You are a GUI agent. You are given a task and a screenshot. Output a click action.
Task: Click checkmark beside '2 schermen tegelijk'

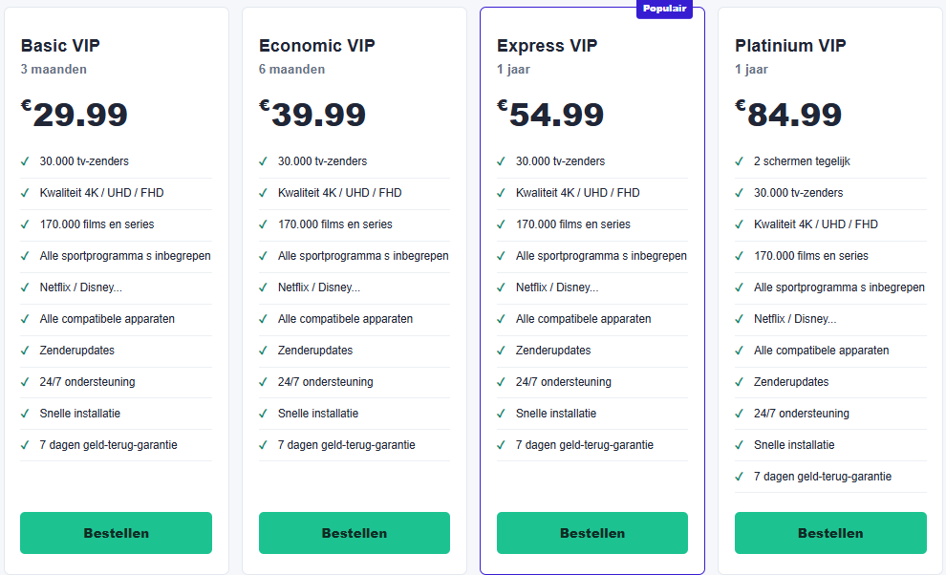tap(739, 161)
